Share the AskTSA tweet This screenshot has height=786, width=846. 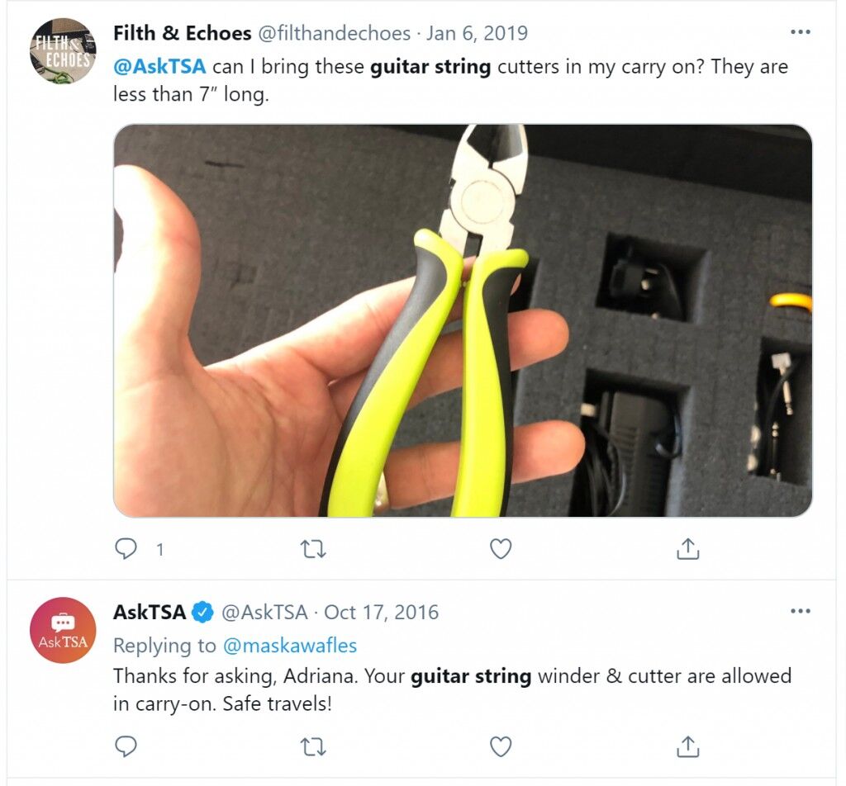687,746
